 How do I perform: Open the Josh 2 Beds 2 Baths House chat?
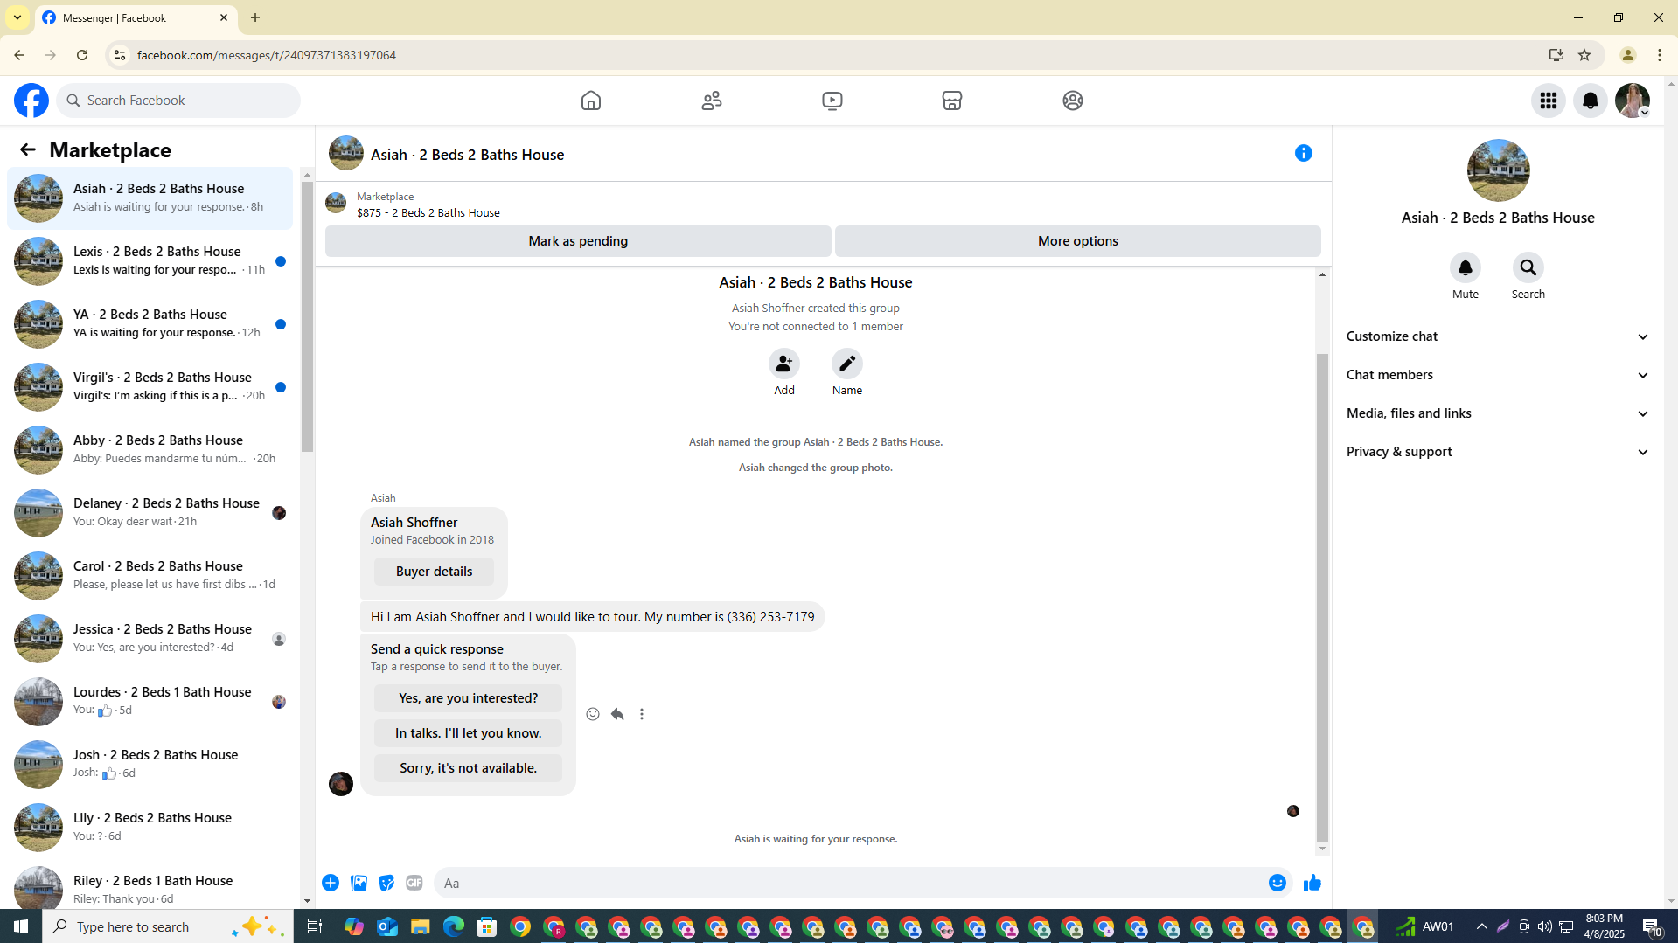click(150, 765)
